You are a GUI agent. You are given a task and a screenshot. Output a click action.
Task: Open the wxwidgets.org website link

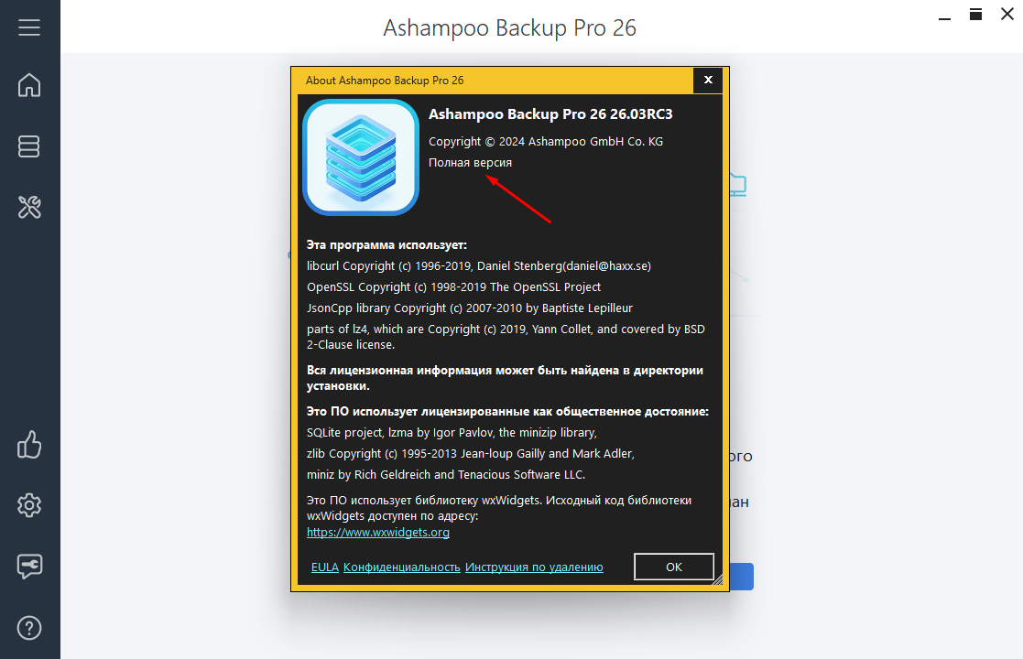pyautogui.click(x=378, y=532)
